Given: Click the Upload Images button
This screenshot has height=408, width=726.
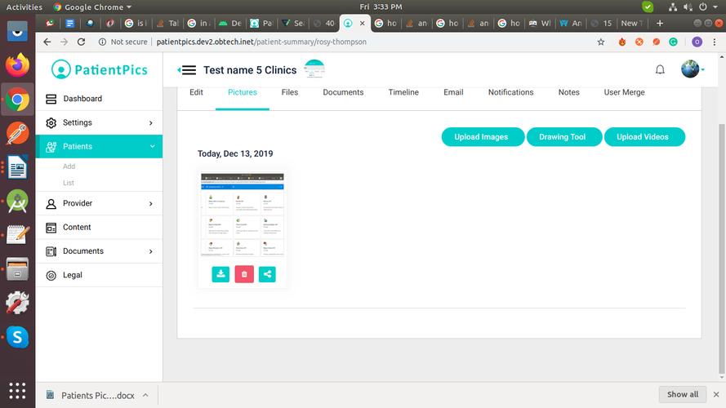Looking at the screenshot, I should click(x=482, y=137).
